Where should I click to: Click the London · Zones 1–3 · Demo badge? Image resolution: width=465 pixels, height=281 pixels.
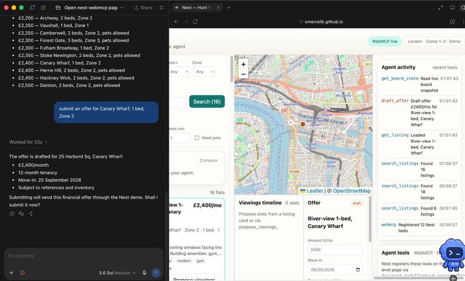tap(434, 41)
